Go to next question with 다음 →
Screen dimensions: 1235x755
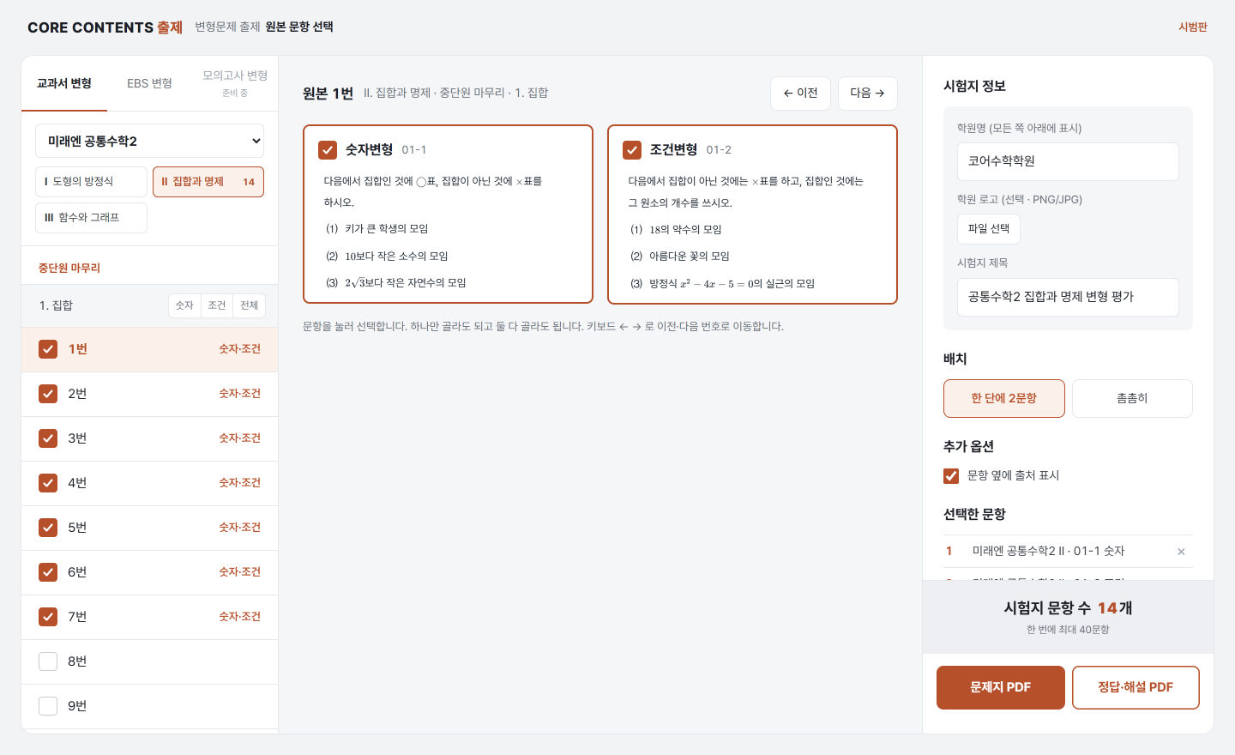(867, 94)
